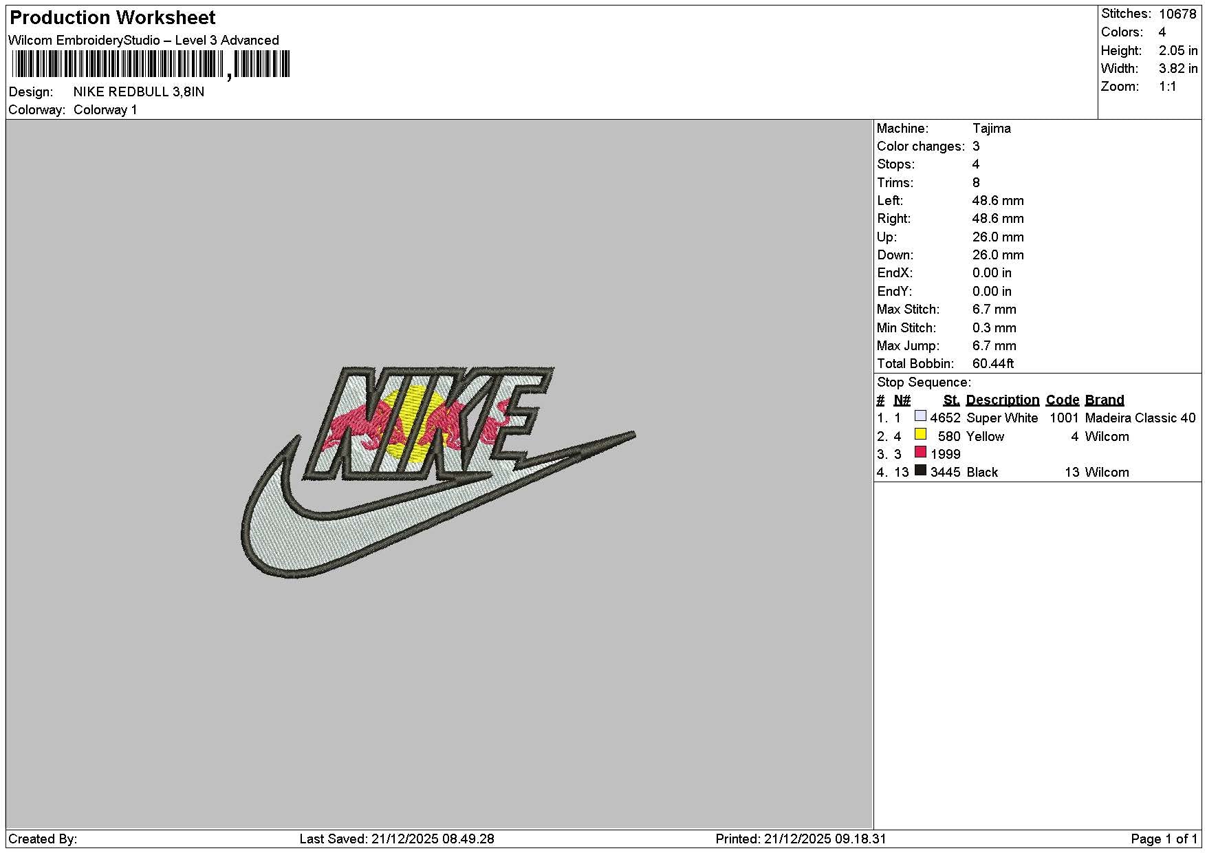The height and width of the screenshot is (853, 1207).
Task: Click the Min Stitch value 0.3 mm
Action: [x=994, y=327]
